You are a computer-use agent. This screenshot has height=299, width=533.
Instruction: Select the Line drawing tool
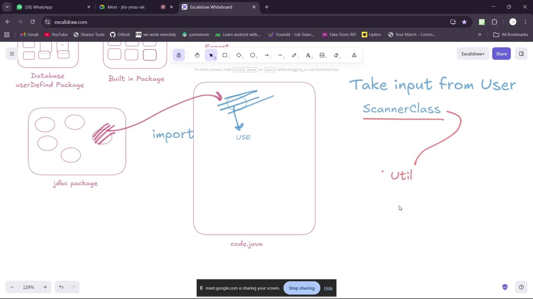[280, 55]
